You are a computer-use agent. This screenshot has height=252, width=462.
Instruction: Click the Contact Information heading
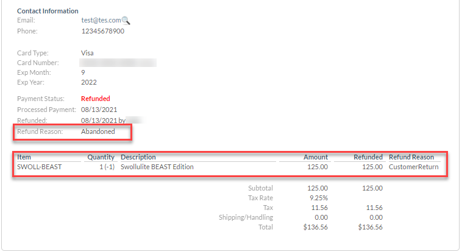click(x=48, y=11)
